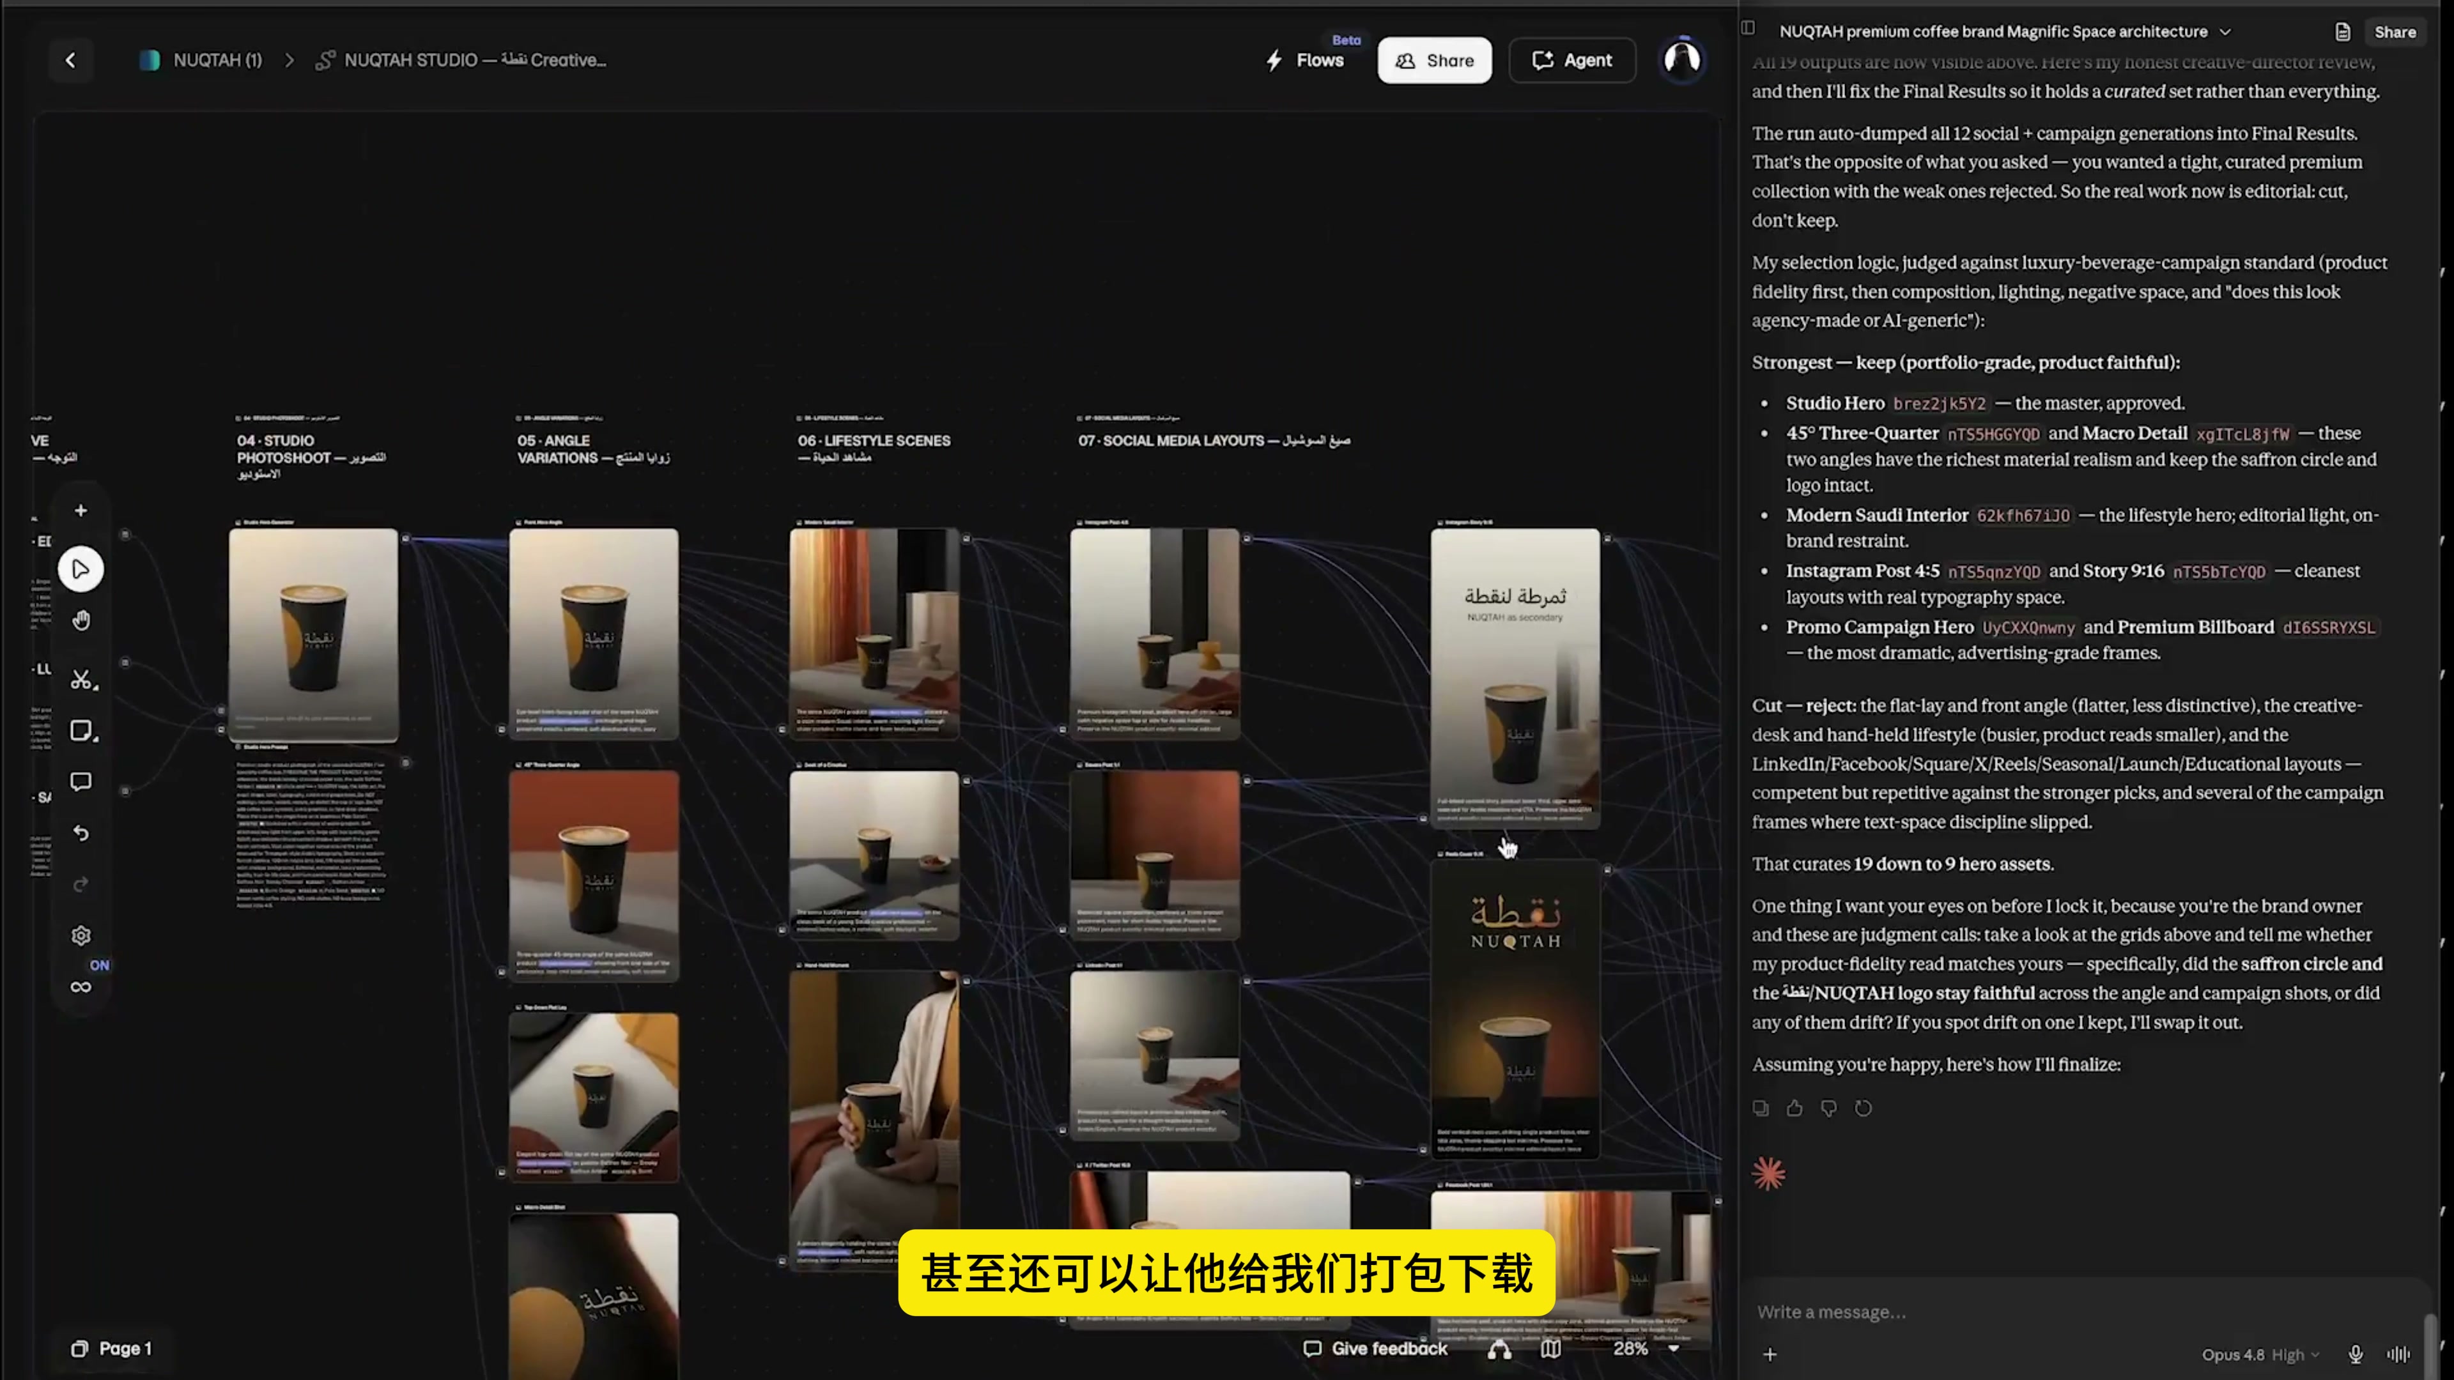Open the minimap map icon
Screen dimensions: 2454x1380
1551,1349
